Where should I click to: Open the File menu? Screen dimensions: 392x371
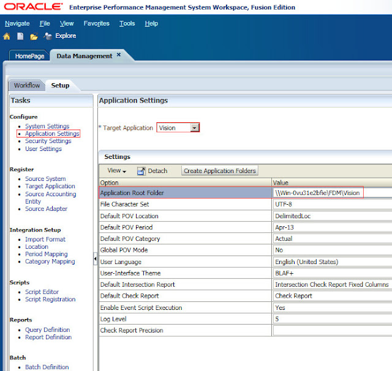coord(45,23)
